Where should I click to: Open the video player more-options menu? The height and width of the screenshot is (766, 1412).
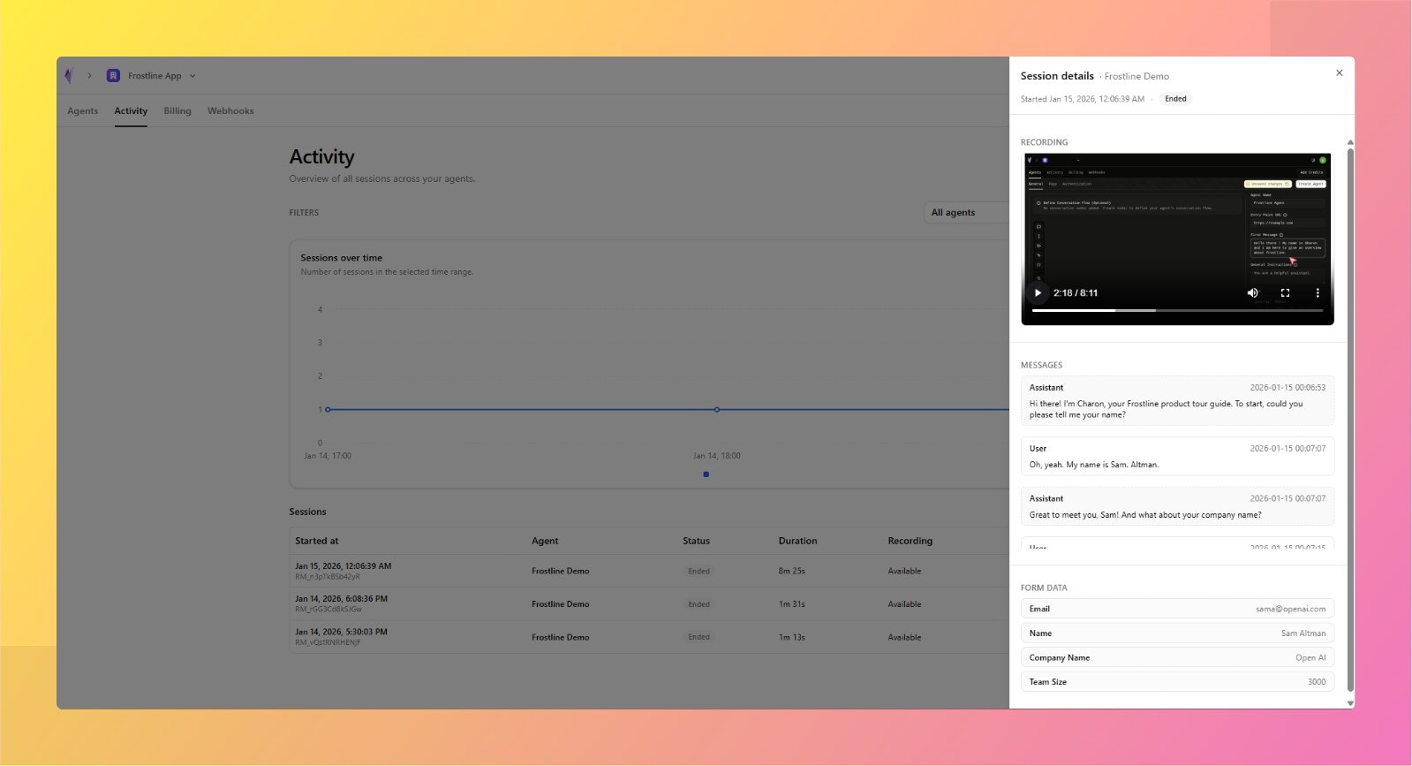pyautogui.click(x=1318, y=292)
